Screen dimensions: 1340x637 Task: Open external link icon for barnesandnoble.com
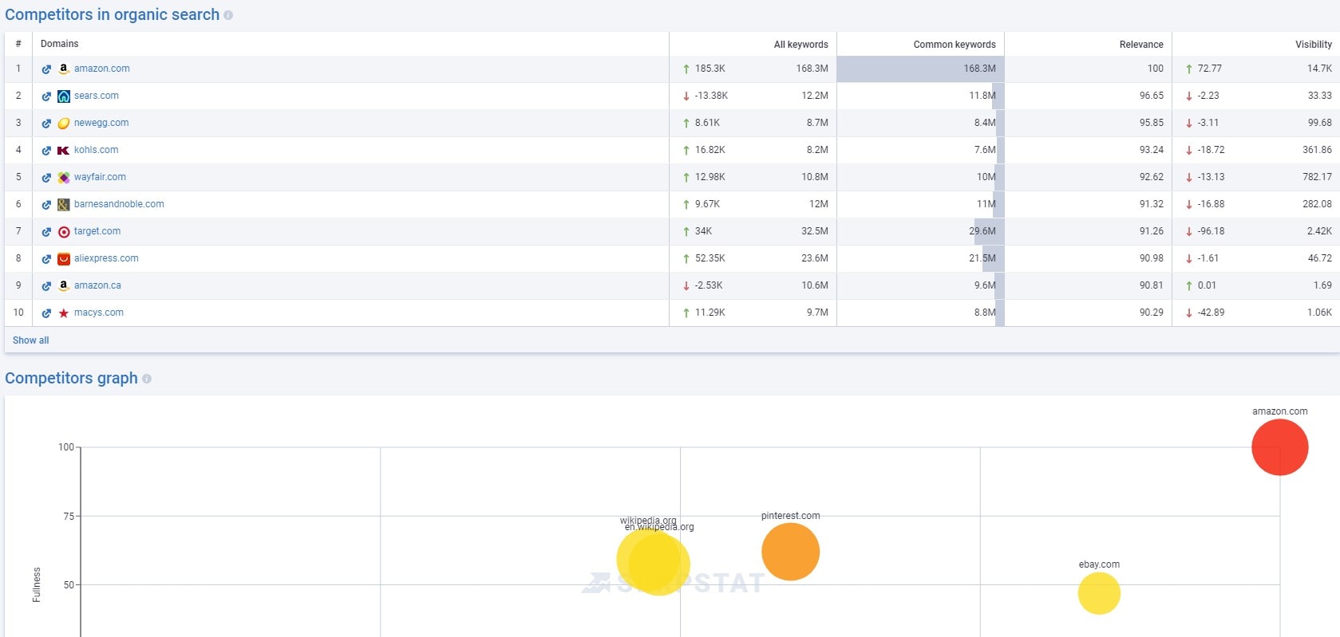pyautogui.click(x=46, y=205)
